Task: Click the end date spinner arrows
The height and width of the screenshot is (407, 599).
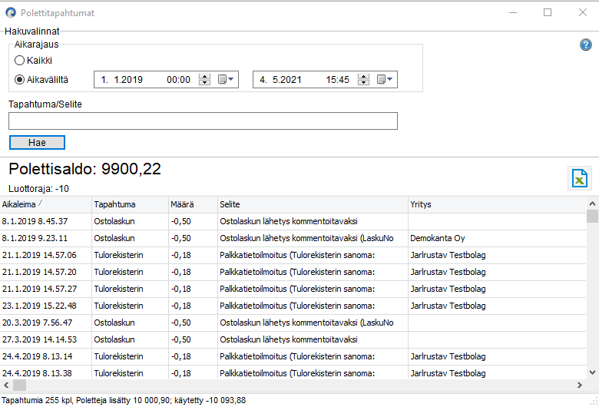Action: pos(363,79)
